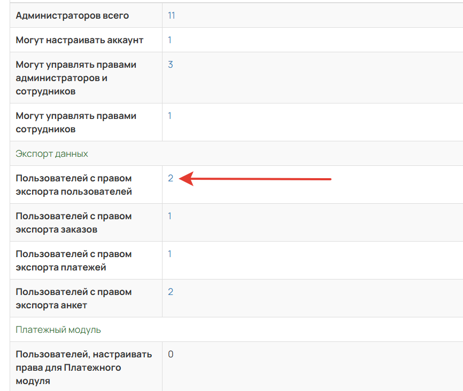Click the count of employee-rights managers
The width and height of the screenshot is (463, 391).
tap(170, 116)
